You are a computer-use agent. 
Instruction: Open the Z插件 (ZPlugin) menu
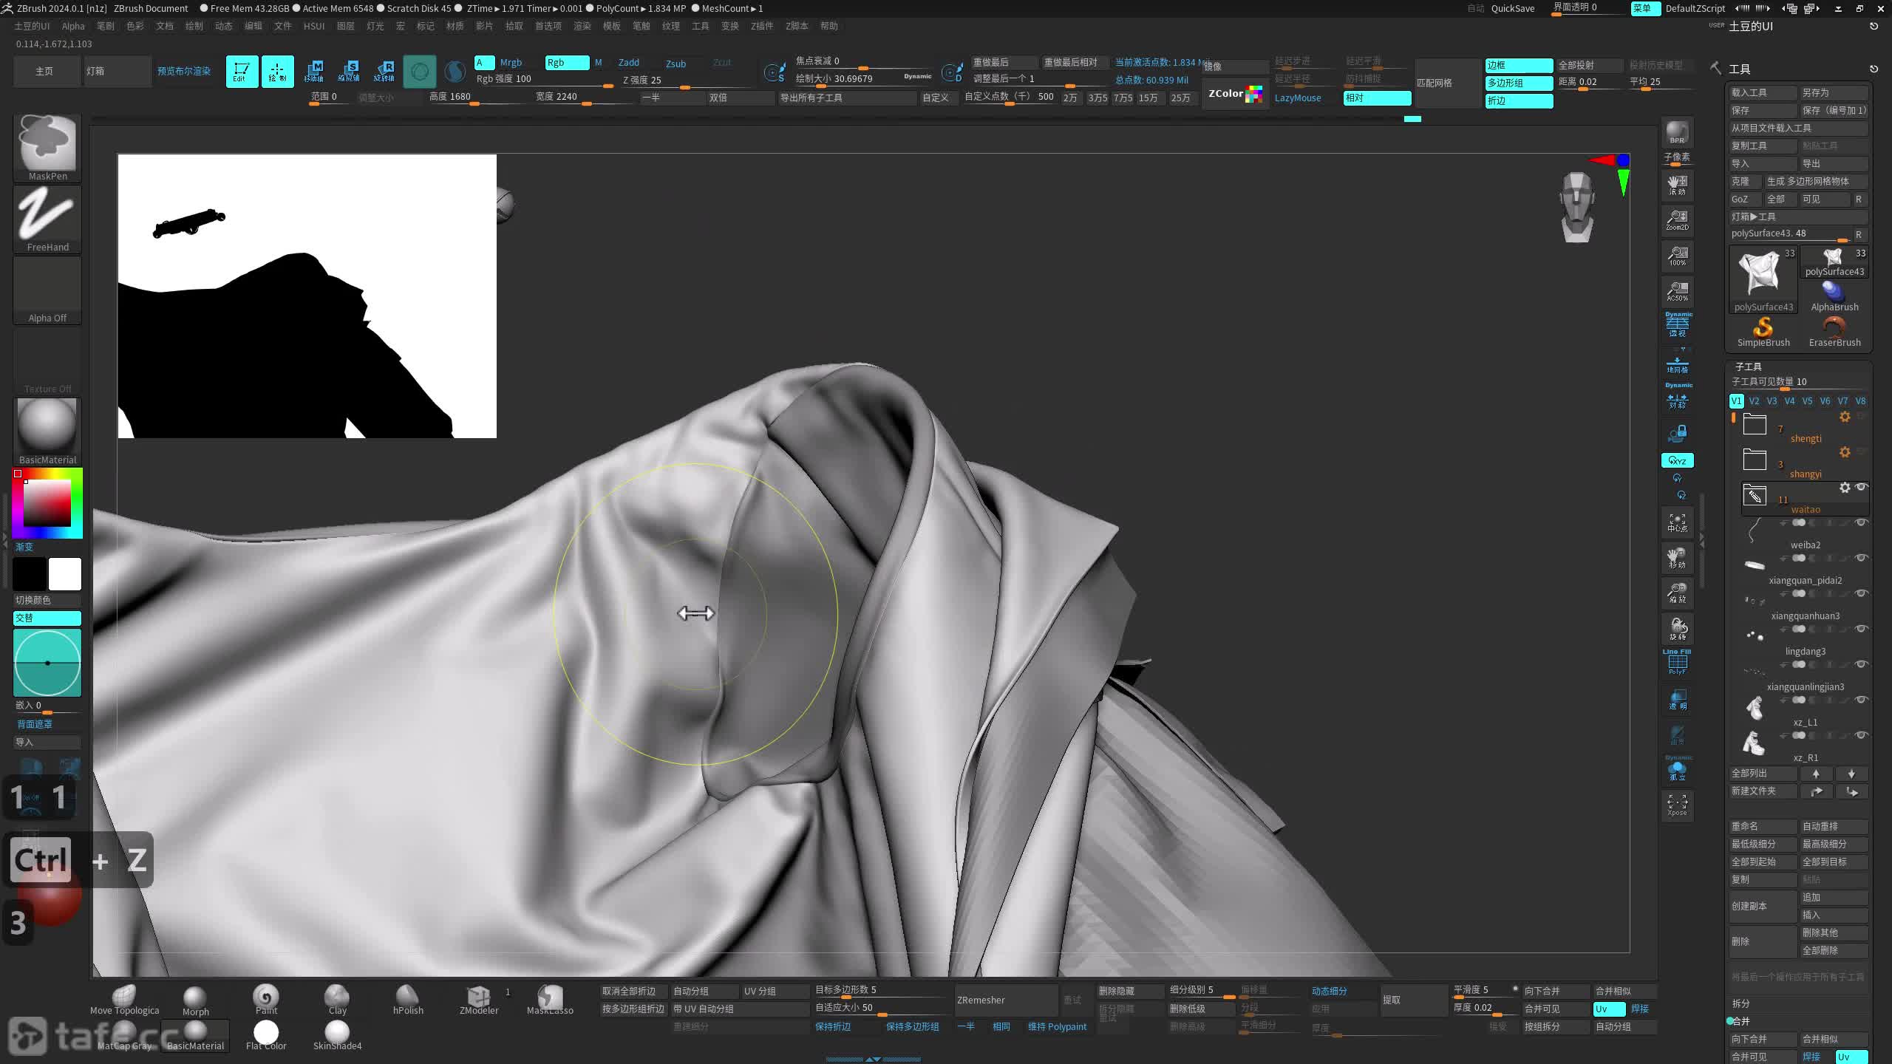pyautogui.click(x=762, y=26)
